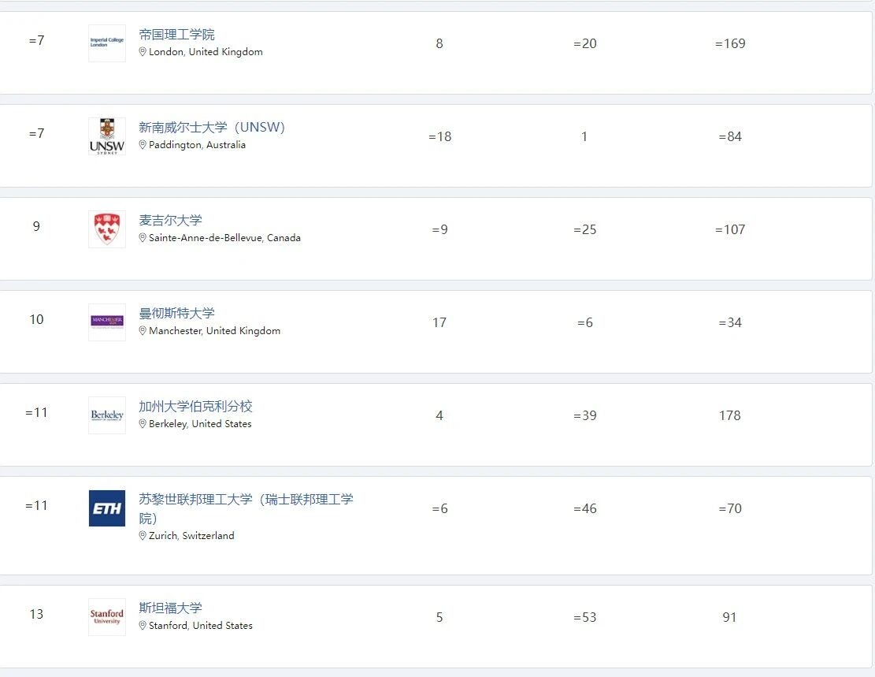The width and height of the screenshot is (875, 677).
Task: Click the ETH Zurich blue logo
Action: point(106,508)
